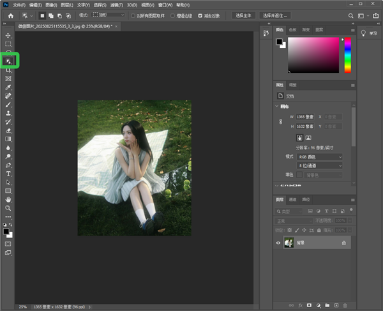The width and height of the screenshot is (383, 311).
Task: Open the 8 位/通道 bit depth dropdown
Action: click(319, 165)
